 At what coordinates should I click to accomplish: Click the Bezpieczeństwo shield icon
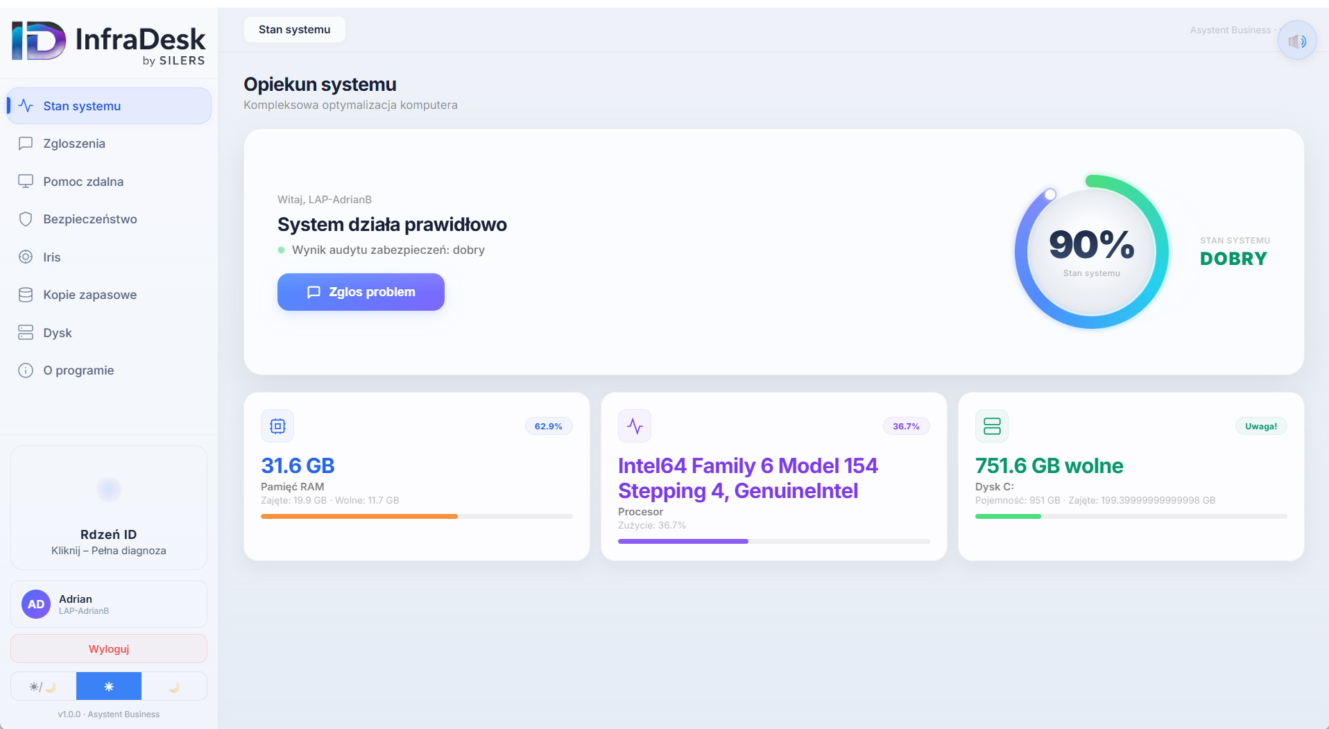point(26,219)
